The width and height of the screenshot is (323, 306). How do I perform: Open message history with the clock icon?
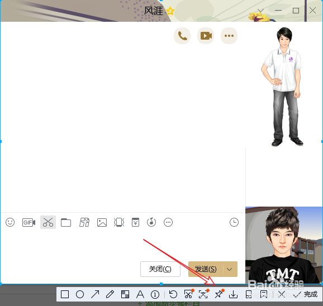[234, 222]
